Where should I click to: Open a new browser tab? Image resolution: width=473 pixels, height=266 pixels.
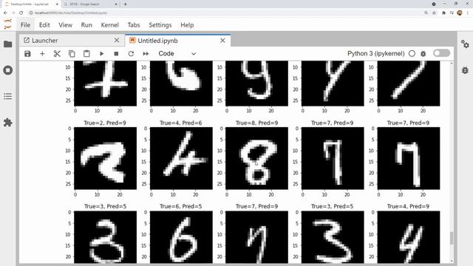(126, 4)
